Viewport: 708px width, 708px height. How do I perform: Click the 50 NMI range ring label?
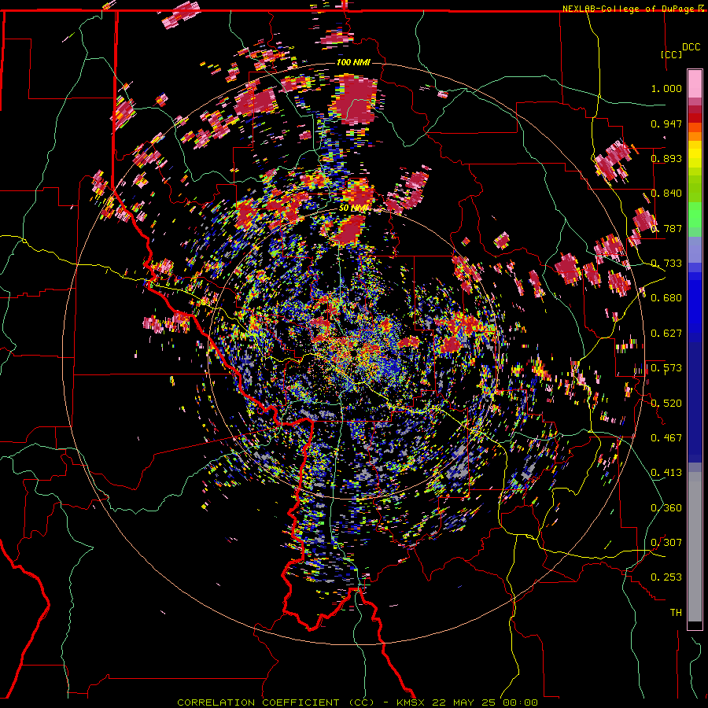tap(354, 208)
